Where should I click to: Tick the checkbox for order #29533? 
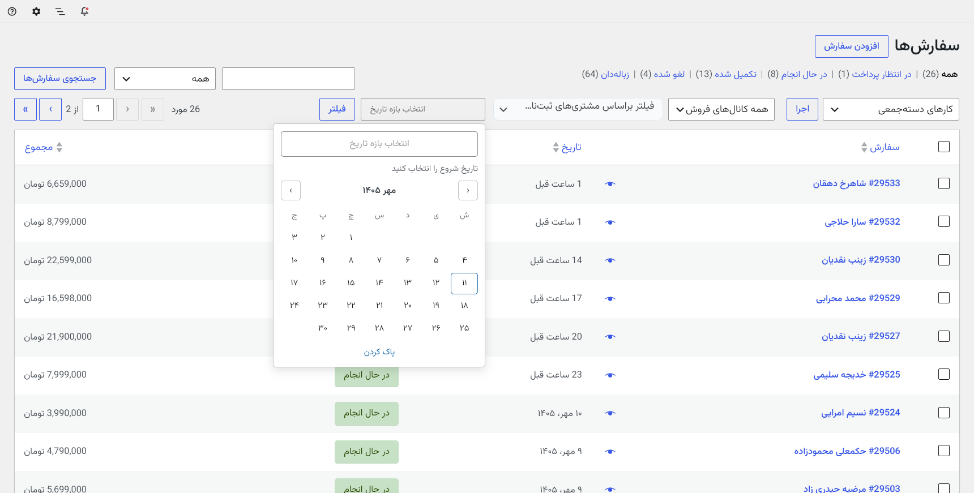coord(944,183)
